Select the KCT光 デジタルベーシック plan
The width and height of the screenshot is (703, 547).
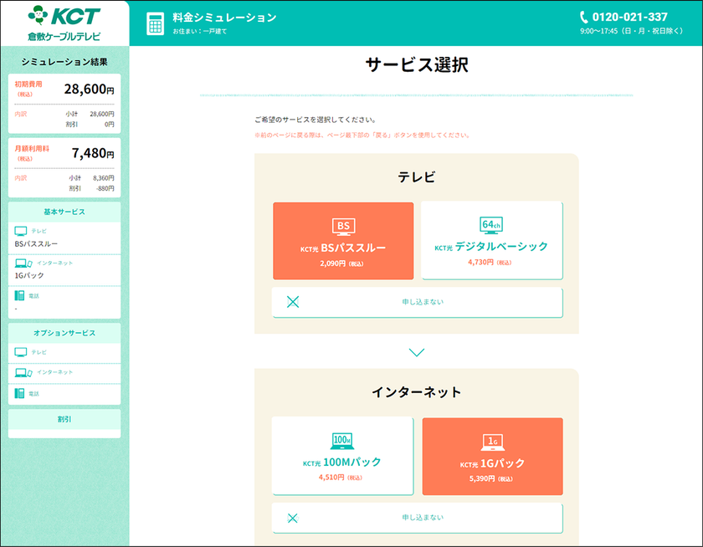click(x=491, y=241)
